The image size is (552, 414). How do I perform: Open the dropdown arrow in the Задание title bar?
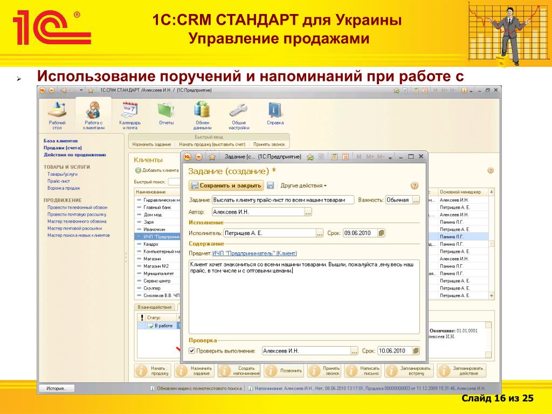coord(199,157)
